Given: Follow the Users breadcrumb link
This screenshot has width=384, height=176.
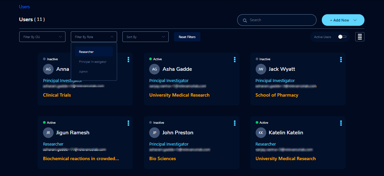Looking at the screenshot, I should click(24, 7).
